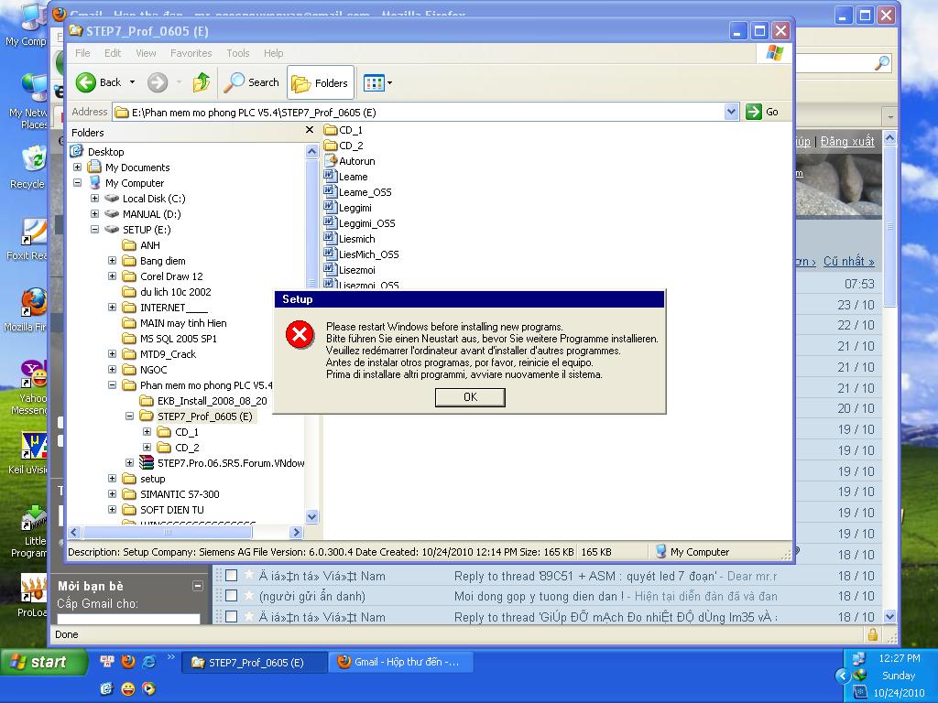Viewport: 938px width, 703px height.
Task: Open the Tools menu
Action: point(237,53)
